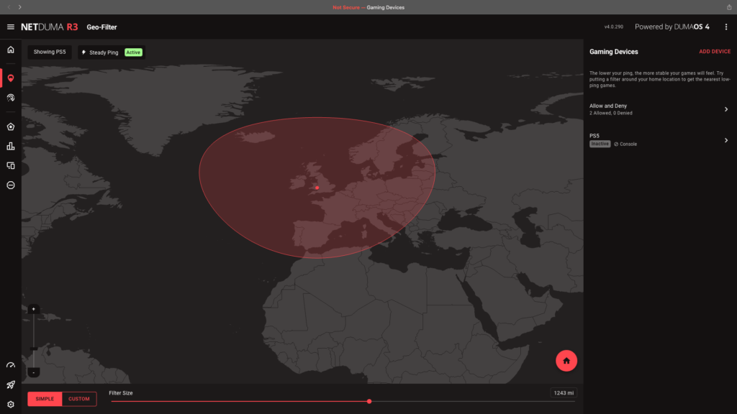Click the 'Not Secure' address bar warning

click(346, 7)
